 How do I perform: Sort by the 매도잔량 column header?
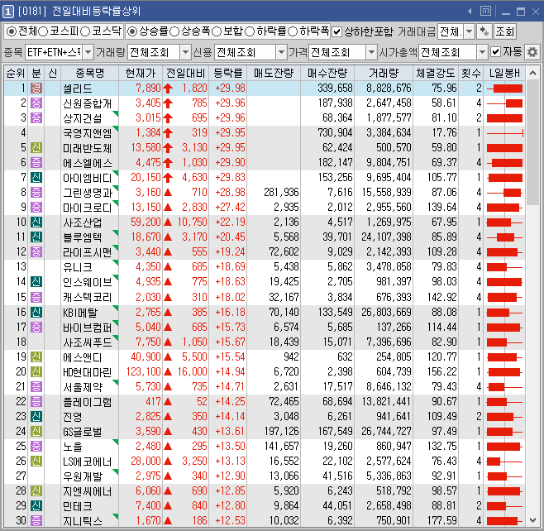[x=274, y=73]
